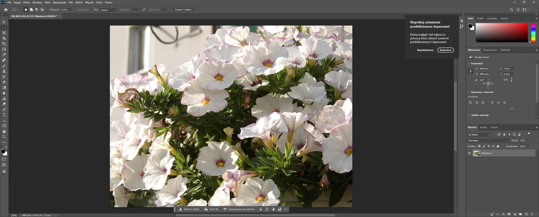Viewport: 539px width, 217px height.
Task: Collapse the Szybkie operacje section
Action: (x=468, y=115)
